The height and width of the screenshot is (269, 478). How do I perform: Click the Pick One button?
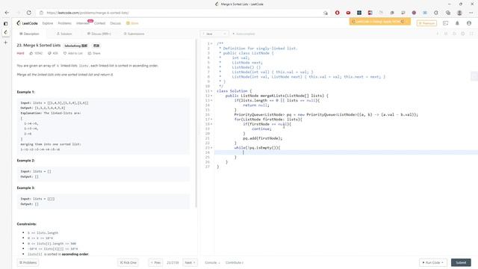(x=128, y=262)
